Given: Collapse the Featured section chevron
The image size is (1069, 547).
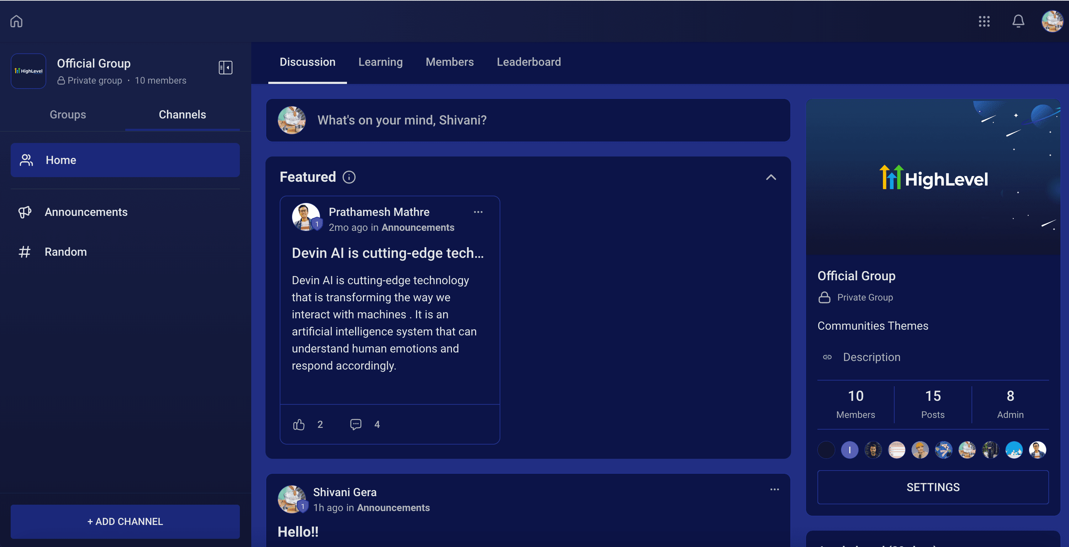Looking at the screenshot, I should (771, 177).
